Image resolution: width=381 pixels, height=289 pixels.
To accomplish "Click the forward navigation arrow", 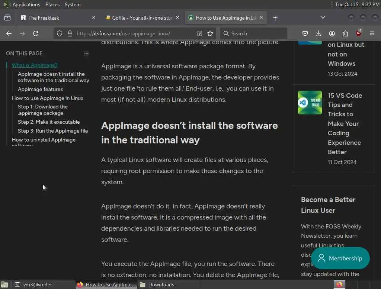I will tap(22, 33).
